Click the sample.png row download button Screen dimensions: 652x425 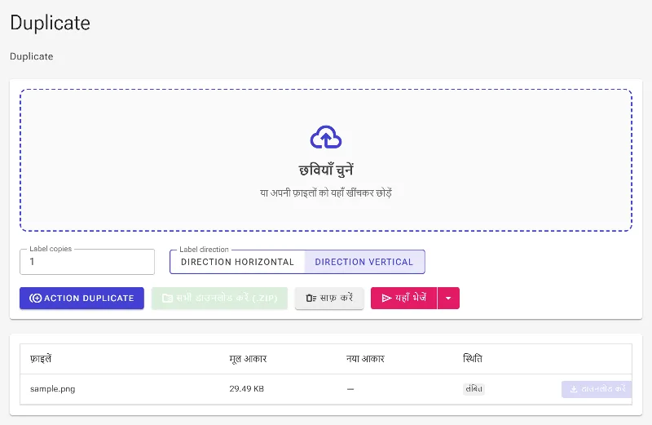coord(597,389)
